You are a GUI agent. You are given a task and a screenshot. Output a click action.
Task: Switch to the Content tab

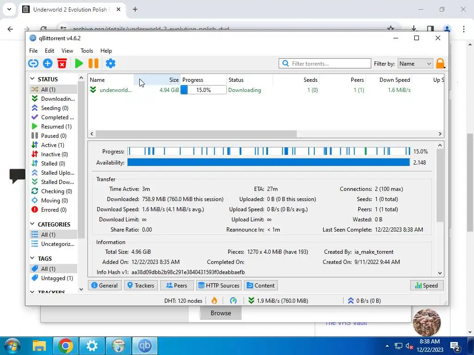pos(261,286)
